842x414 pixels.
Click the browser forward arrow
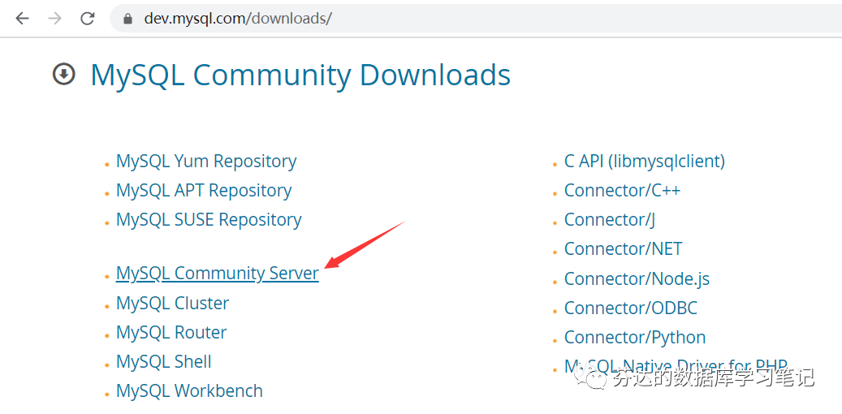(x=54, y=19)
